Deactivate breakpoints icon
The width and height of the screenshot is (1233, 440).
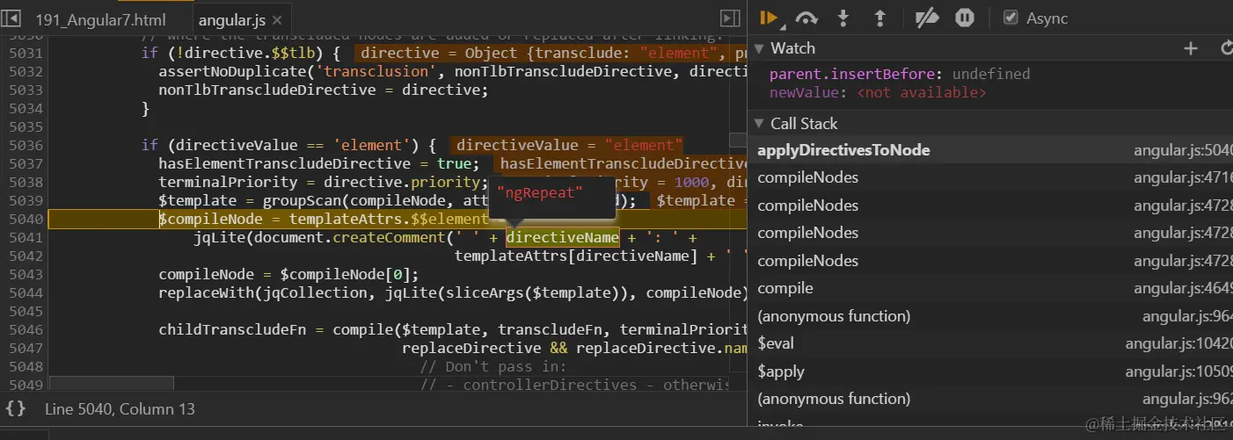tap(926, 18)
